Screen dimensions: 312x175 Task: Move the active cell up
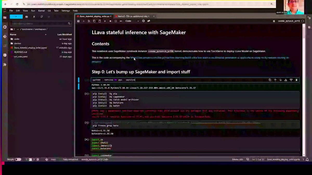click(275, 80)
